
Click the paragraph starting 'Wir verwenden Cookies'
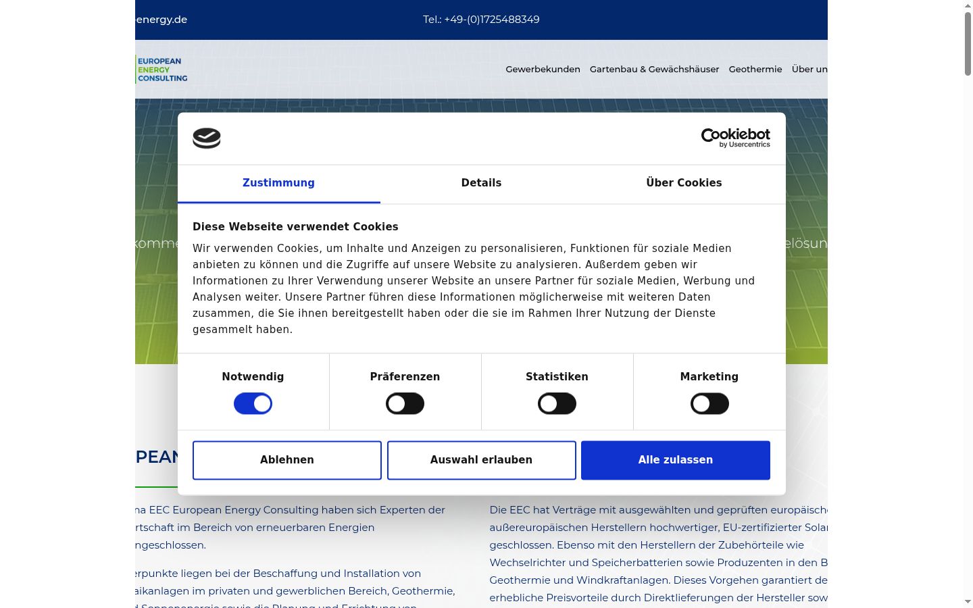(x=474, y=289)
